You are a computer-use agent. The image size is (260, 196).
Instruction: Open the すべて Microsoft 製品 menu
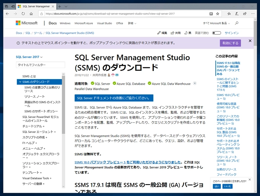coord(217,23)
